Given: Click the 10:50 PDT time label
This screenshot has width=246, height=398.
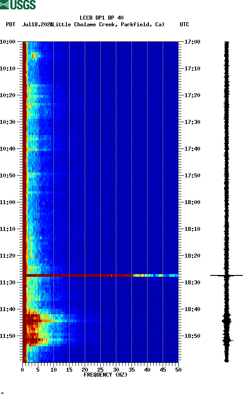Looking at the screenshot, I should (8, 176).
